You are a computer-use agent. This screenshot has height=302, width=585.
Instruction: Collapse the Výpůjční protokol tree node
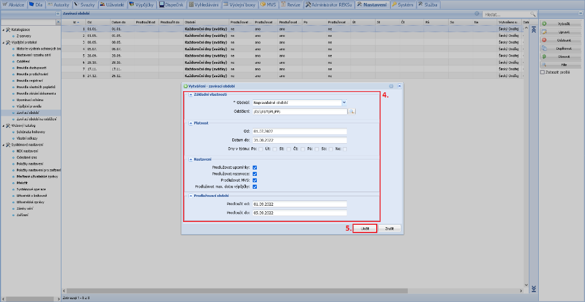(3, 43)
